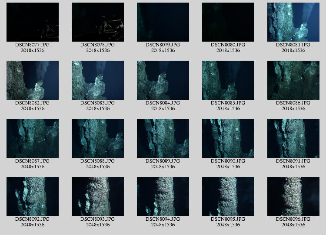Select thumbnail DSCN8093.JPG
Image resolution: width=326 pixels, height=235 pixels.
click(x=98, y=196)
